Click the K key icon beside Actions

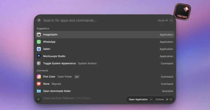tap(171, 99)
